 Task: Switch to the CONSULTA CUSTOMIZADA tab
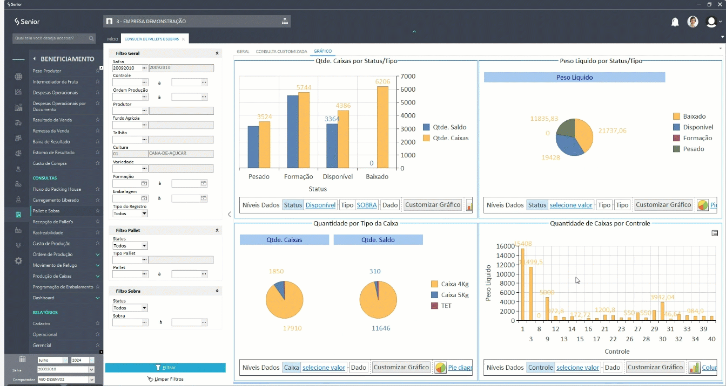point(281,52)
